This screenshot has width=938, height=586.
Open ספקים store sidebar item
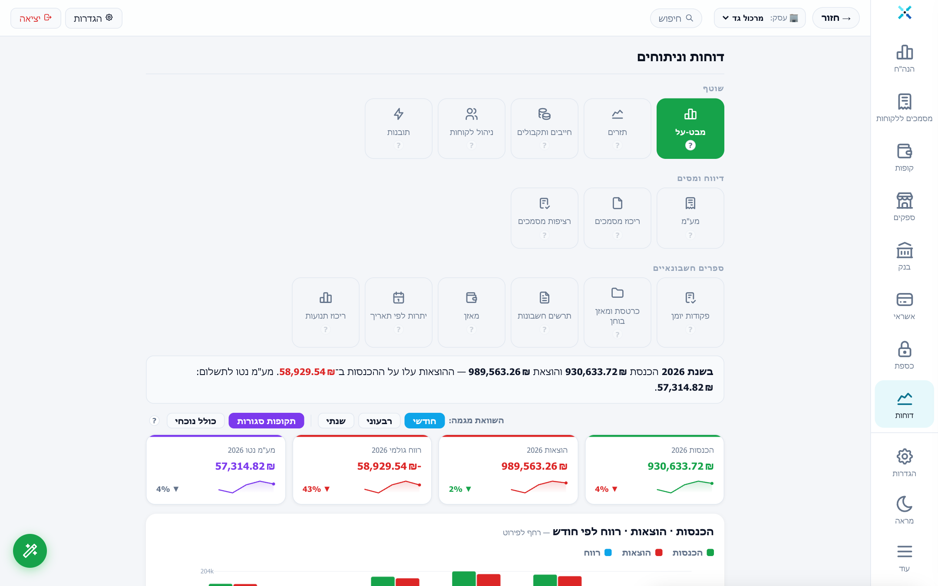pyautogui.click(x=904, y=207)
